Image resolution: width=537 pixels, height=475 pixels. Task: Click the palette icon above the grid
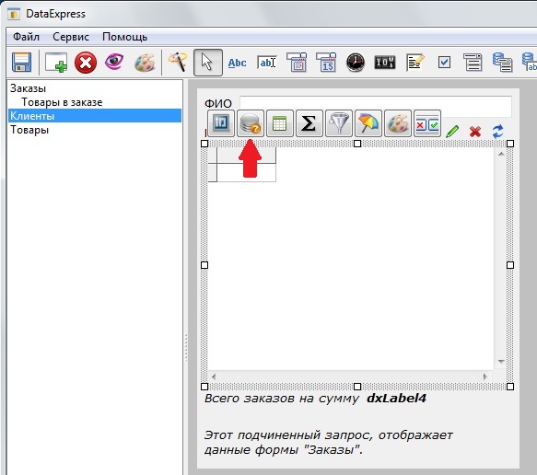398,123
